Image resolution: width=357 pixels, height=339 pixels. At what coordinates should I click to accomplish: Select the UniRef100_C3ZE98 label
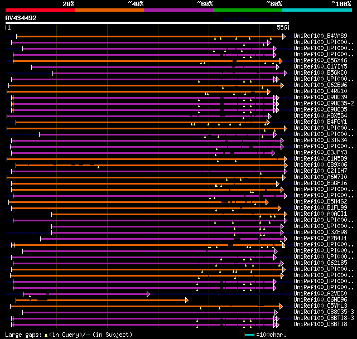320,233
